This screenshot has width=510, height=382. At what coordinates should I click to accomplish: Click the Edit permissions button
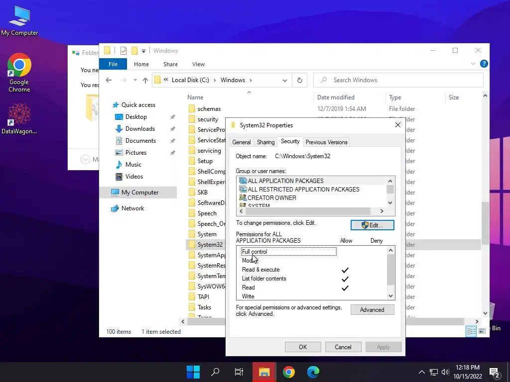click(x=372, y=225)
